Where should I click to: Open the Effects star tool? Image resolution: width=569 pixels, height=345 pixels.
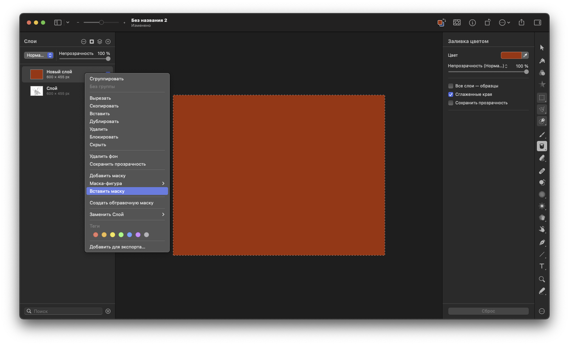coord(542,84)
